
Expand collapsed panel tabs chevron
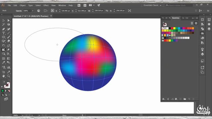[193, 18]
